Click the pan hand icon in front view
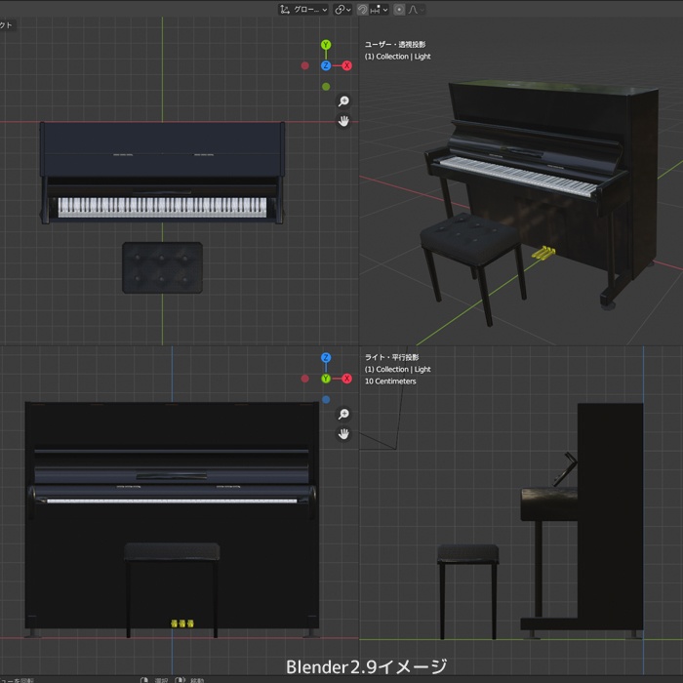Image resolution: width=683 pixels, height=683 pixels. (x=343, y=433)
